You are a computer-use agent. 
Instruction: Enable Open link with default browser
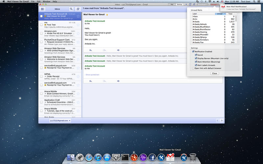pos(193,68)
